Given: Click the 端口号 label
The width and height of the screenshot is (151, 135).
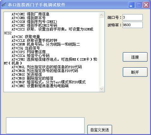Looking at the screenshot, I should pos(114,17).
